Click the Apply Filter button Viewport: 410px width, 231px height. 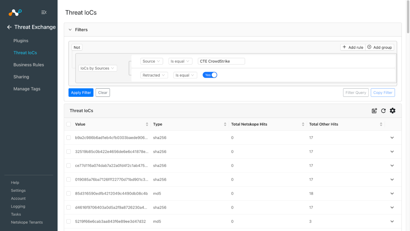point(81,92)
